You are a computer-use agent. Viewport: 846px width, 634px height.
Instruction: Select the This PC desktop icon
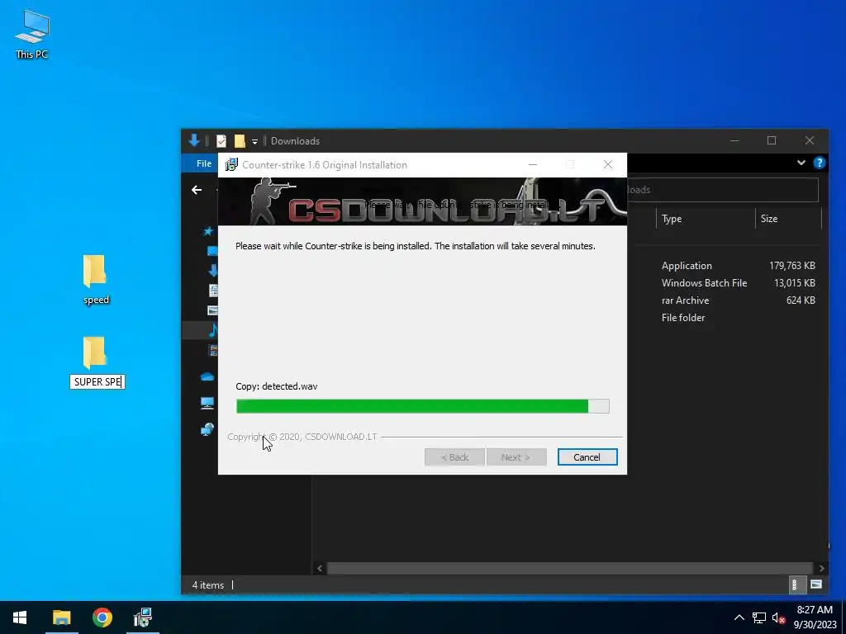coord(32,34)
